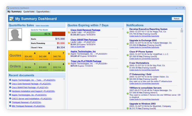This screenshot has width=192, height=116.
Task: Click green dot beside IT Outsourcing / Gold
Action: click(128, 79)
